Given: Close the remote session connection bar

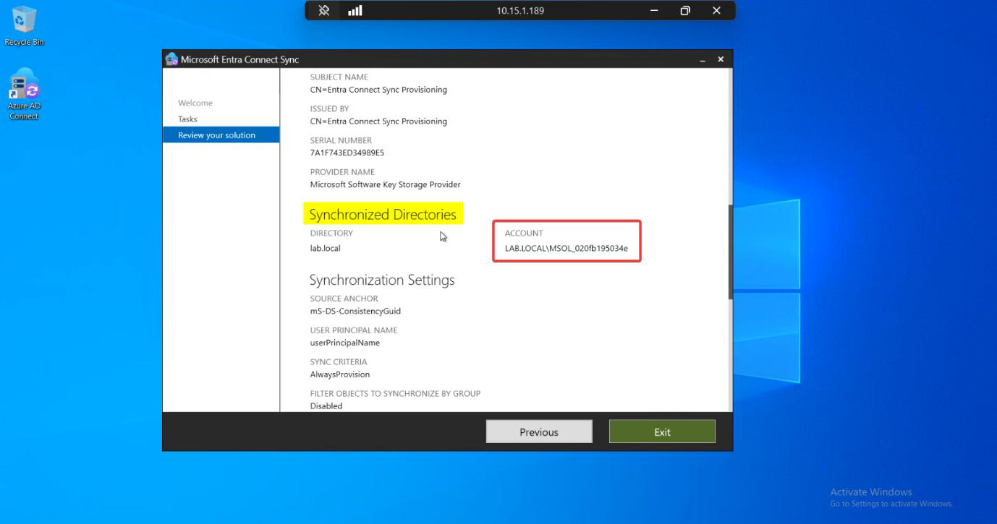Looking at the screenshot, I should (x=716, y=10).
